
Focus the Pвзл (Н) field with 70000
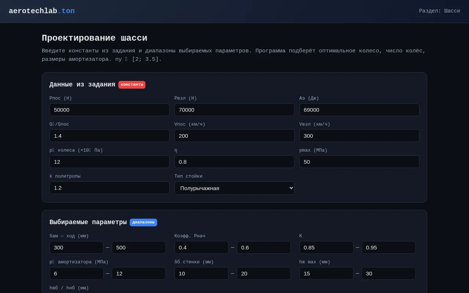[x=234, y=110]
